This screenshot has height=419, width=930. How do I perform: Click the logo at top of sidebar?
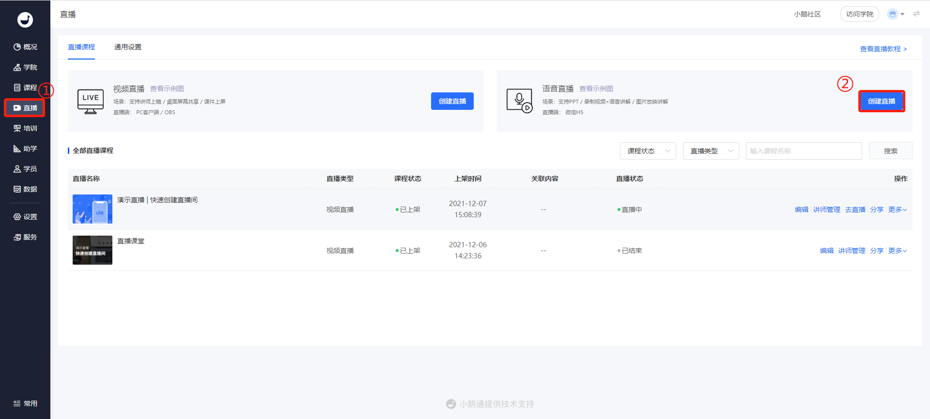(25, 19)
